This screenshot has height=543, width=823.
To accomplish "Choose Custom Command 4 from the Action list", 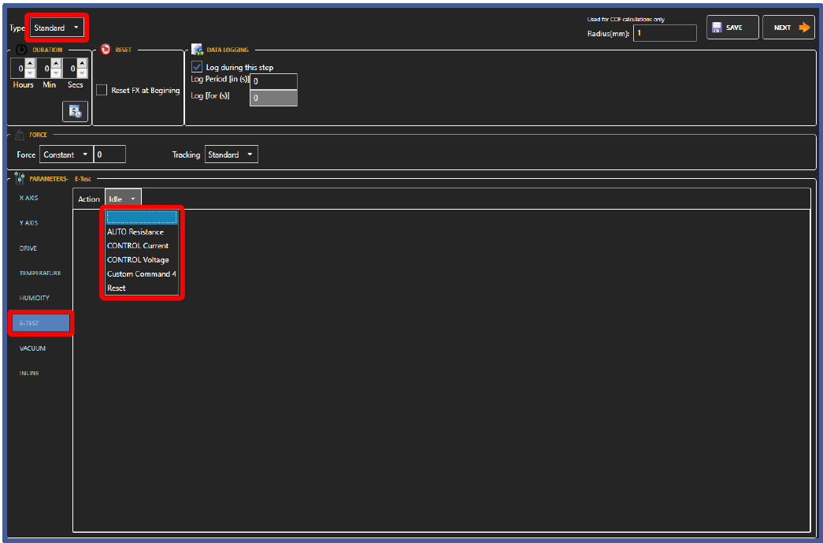I will point(142,274).
